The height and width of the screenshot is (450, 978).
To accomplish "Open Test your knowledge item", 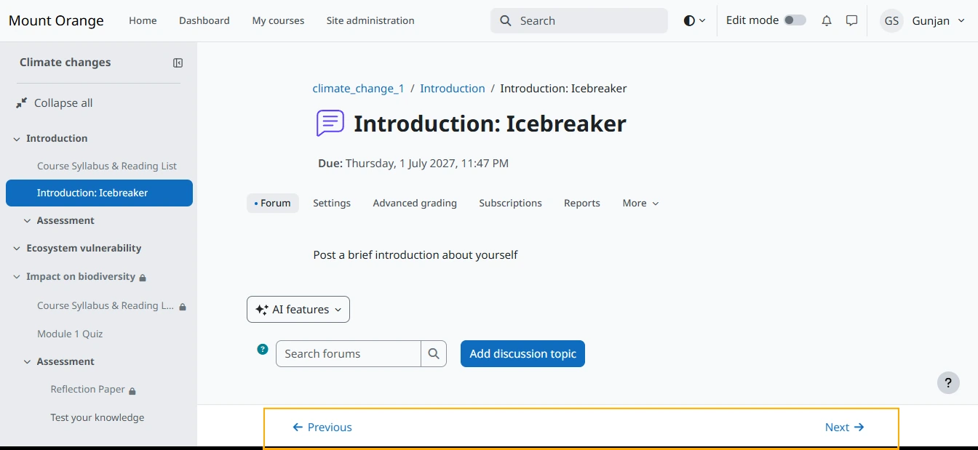I will [x=98, y=418].
